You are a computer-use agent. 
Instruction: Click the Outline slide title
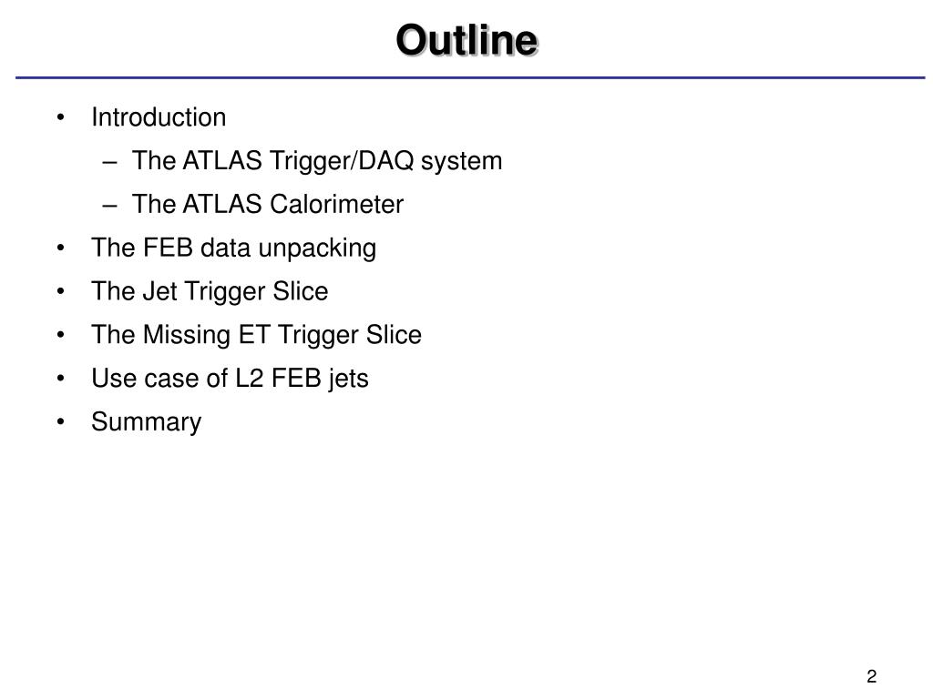(466, 40)
